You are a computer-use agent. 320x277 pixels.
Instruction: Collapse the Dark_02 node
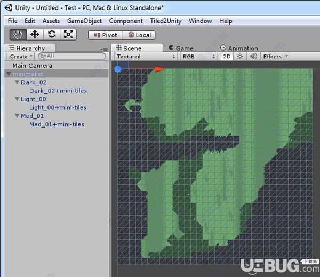click(17, 82)
